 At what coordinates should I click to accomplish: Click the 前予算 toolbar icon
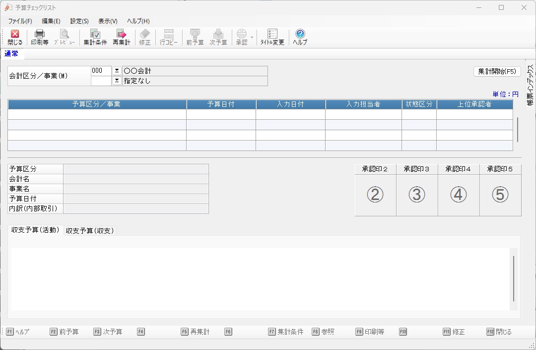pyautogui.click(x=195, y=37)
